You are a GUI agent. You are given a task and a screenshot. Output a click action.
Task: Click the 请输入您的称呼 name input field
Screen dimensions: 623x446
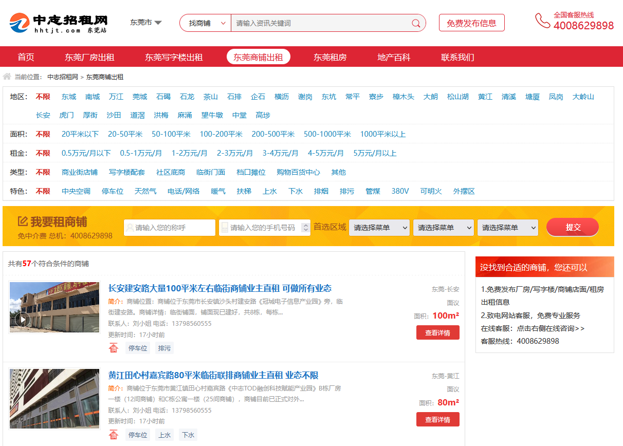[170, 228]
